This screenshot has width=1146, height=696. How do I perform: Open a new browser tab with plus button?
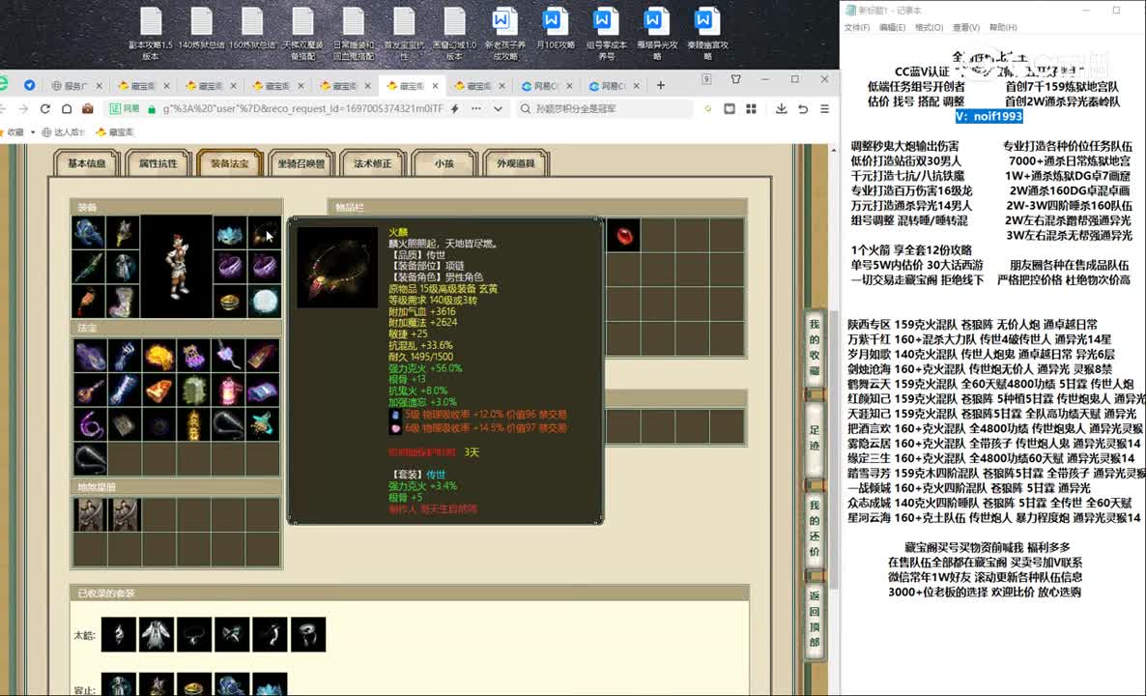661,85
